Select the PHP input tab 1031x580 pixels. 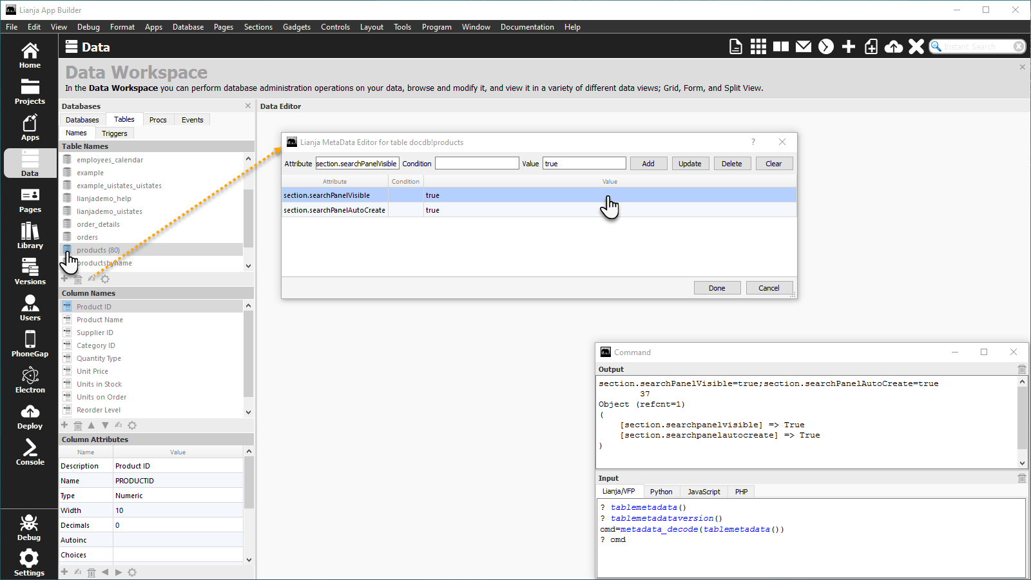tap(742, 492)
